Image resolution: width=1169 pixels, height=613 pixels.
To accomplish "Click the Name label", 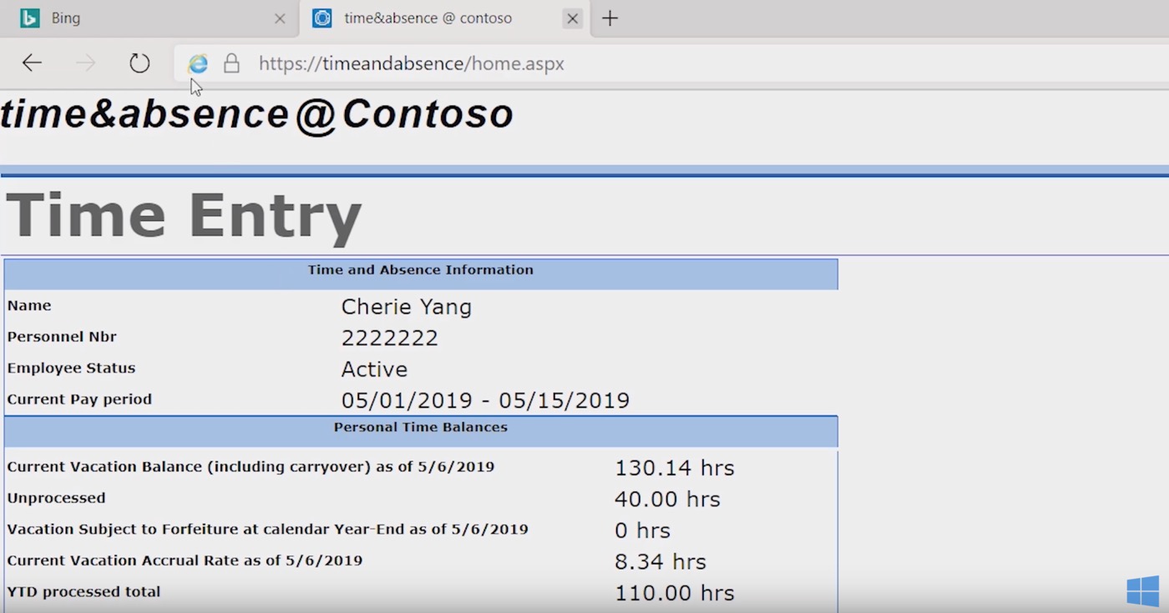I will pos(29,305).
